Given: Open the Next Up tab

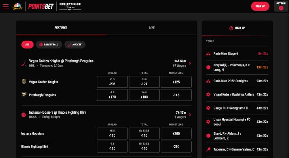Looking at the screenshot, I should click(237, 28).
